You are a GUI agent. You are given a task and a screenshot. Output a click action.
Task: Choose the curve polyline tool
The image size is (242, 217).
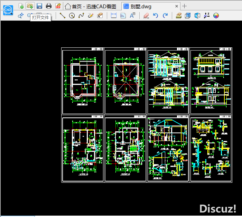(x=81, y=16)
